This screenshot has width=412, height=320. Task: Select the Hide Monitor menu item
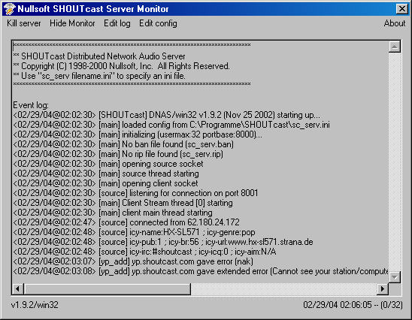coord(72,23)
